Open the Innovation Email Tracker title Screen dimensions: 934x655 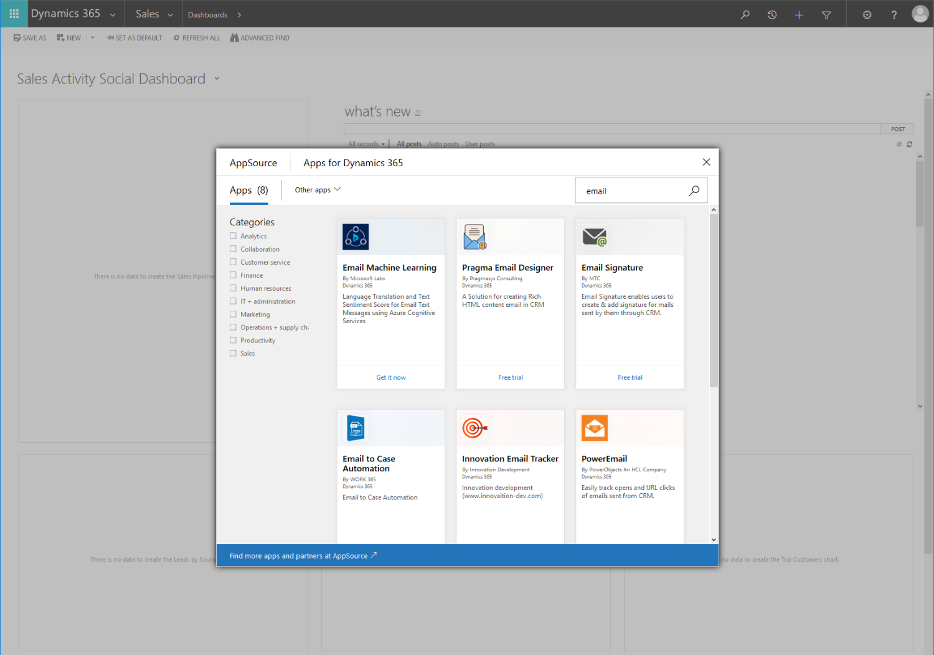pyautogui.click(x=510, y=459)
